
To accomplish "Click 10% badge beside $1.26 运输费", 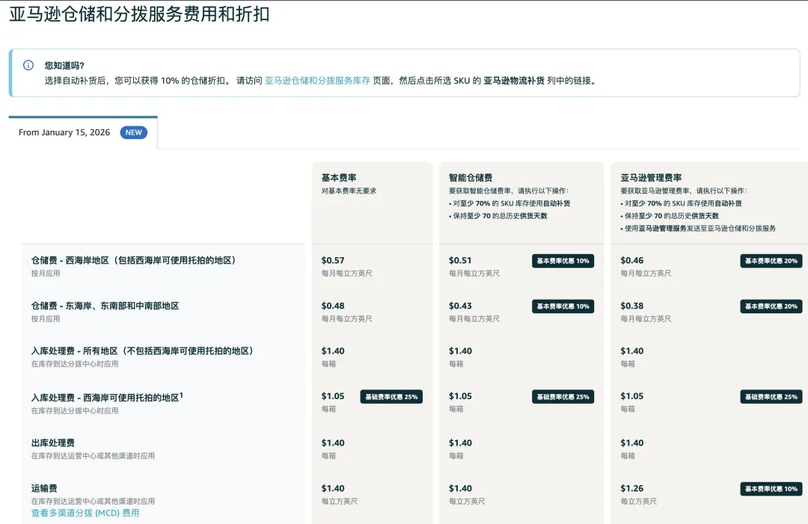I will (771, 489).
